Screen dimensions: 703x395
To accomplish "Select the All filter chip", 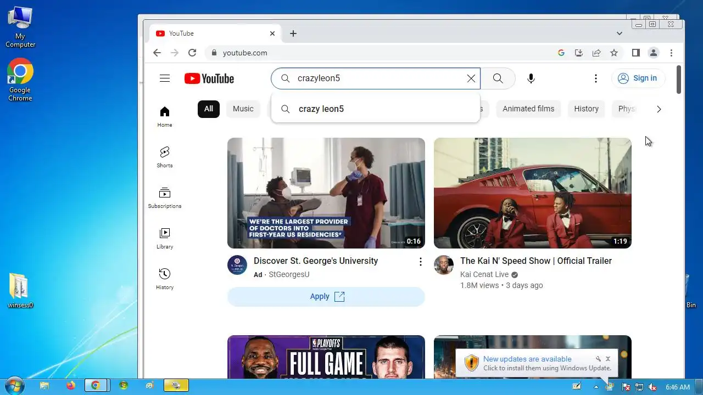I will (209, 109).
